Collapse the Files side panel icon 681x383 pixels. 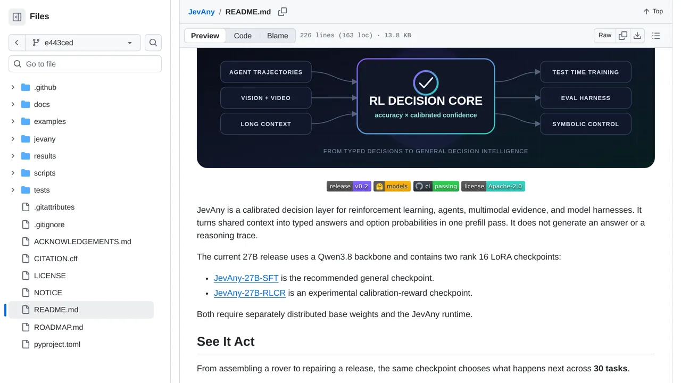pos(17,17)
